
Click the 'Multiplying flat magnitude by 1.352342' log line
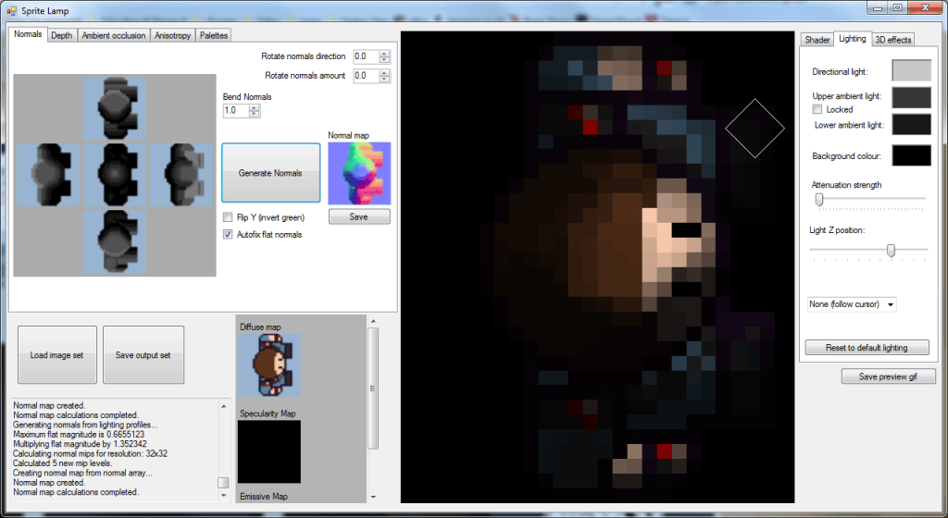coord(80,444)
